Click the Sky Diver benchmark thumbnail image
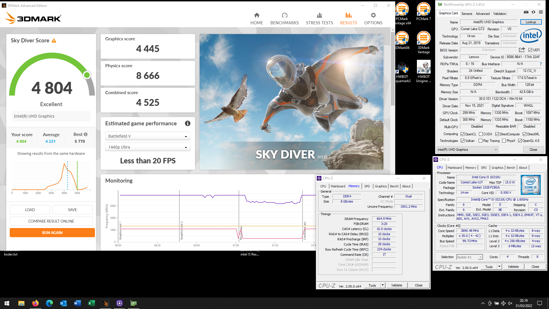The image size is (549, 309). pos(291,102)
